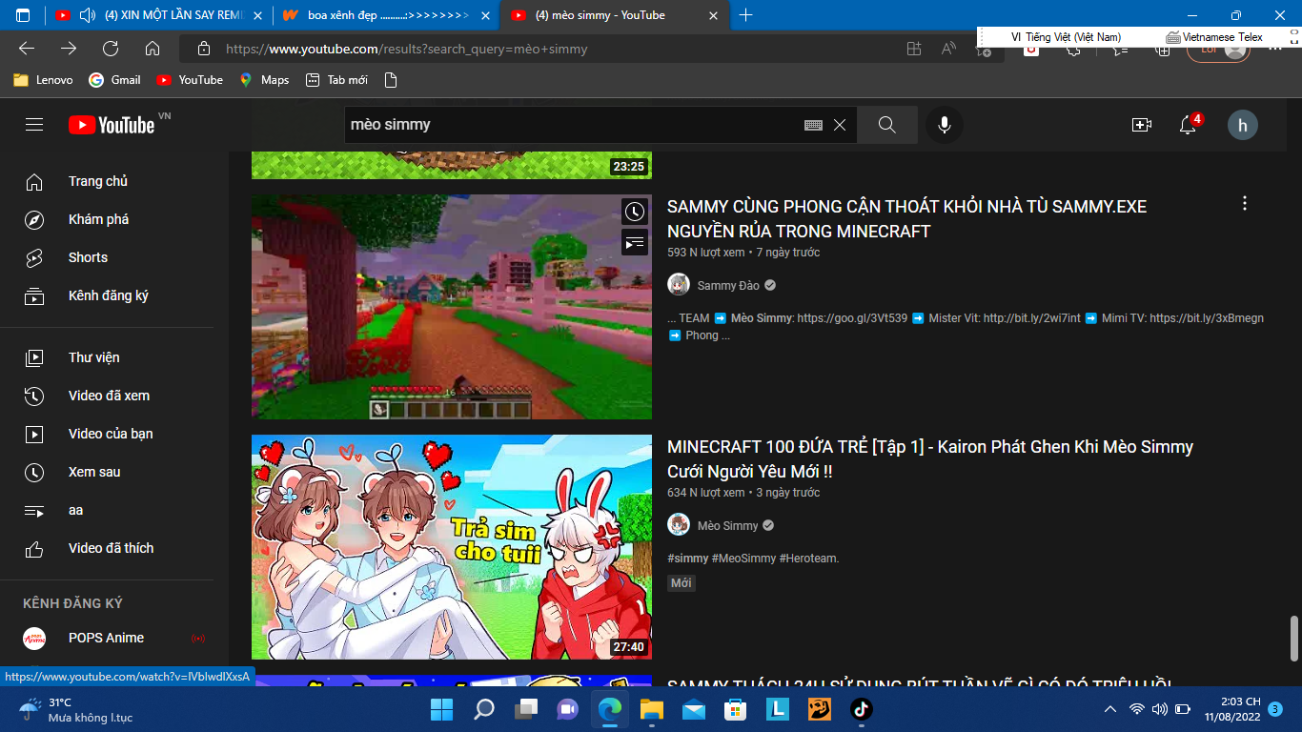Click the YouTube logo

(112, 125)
